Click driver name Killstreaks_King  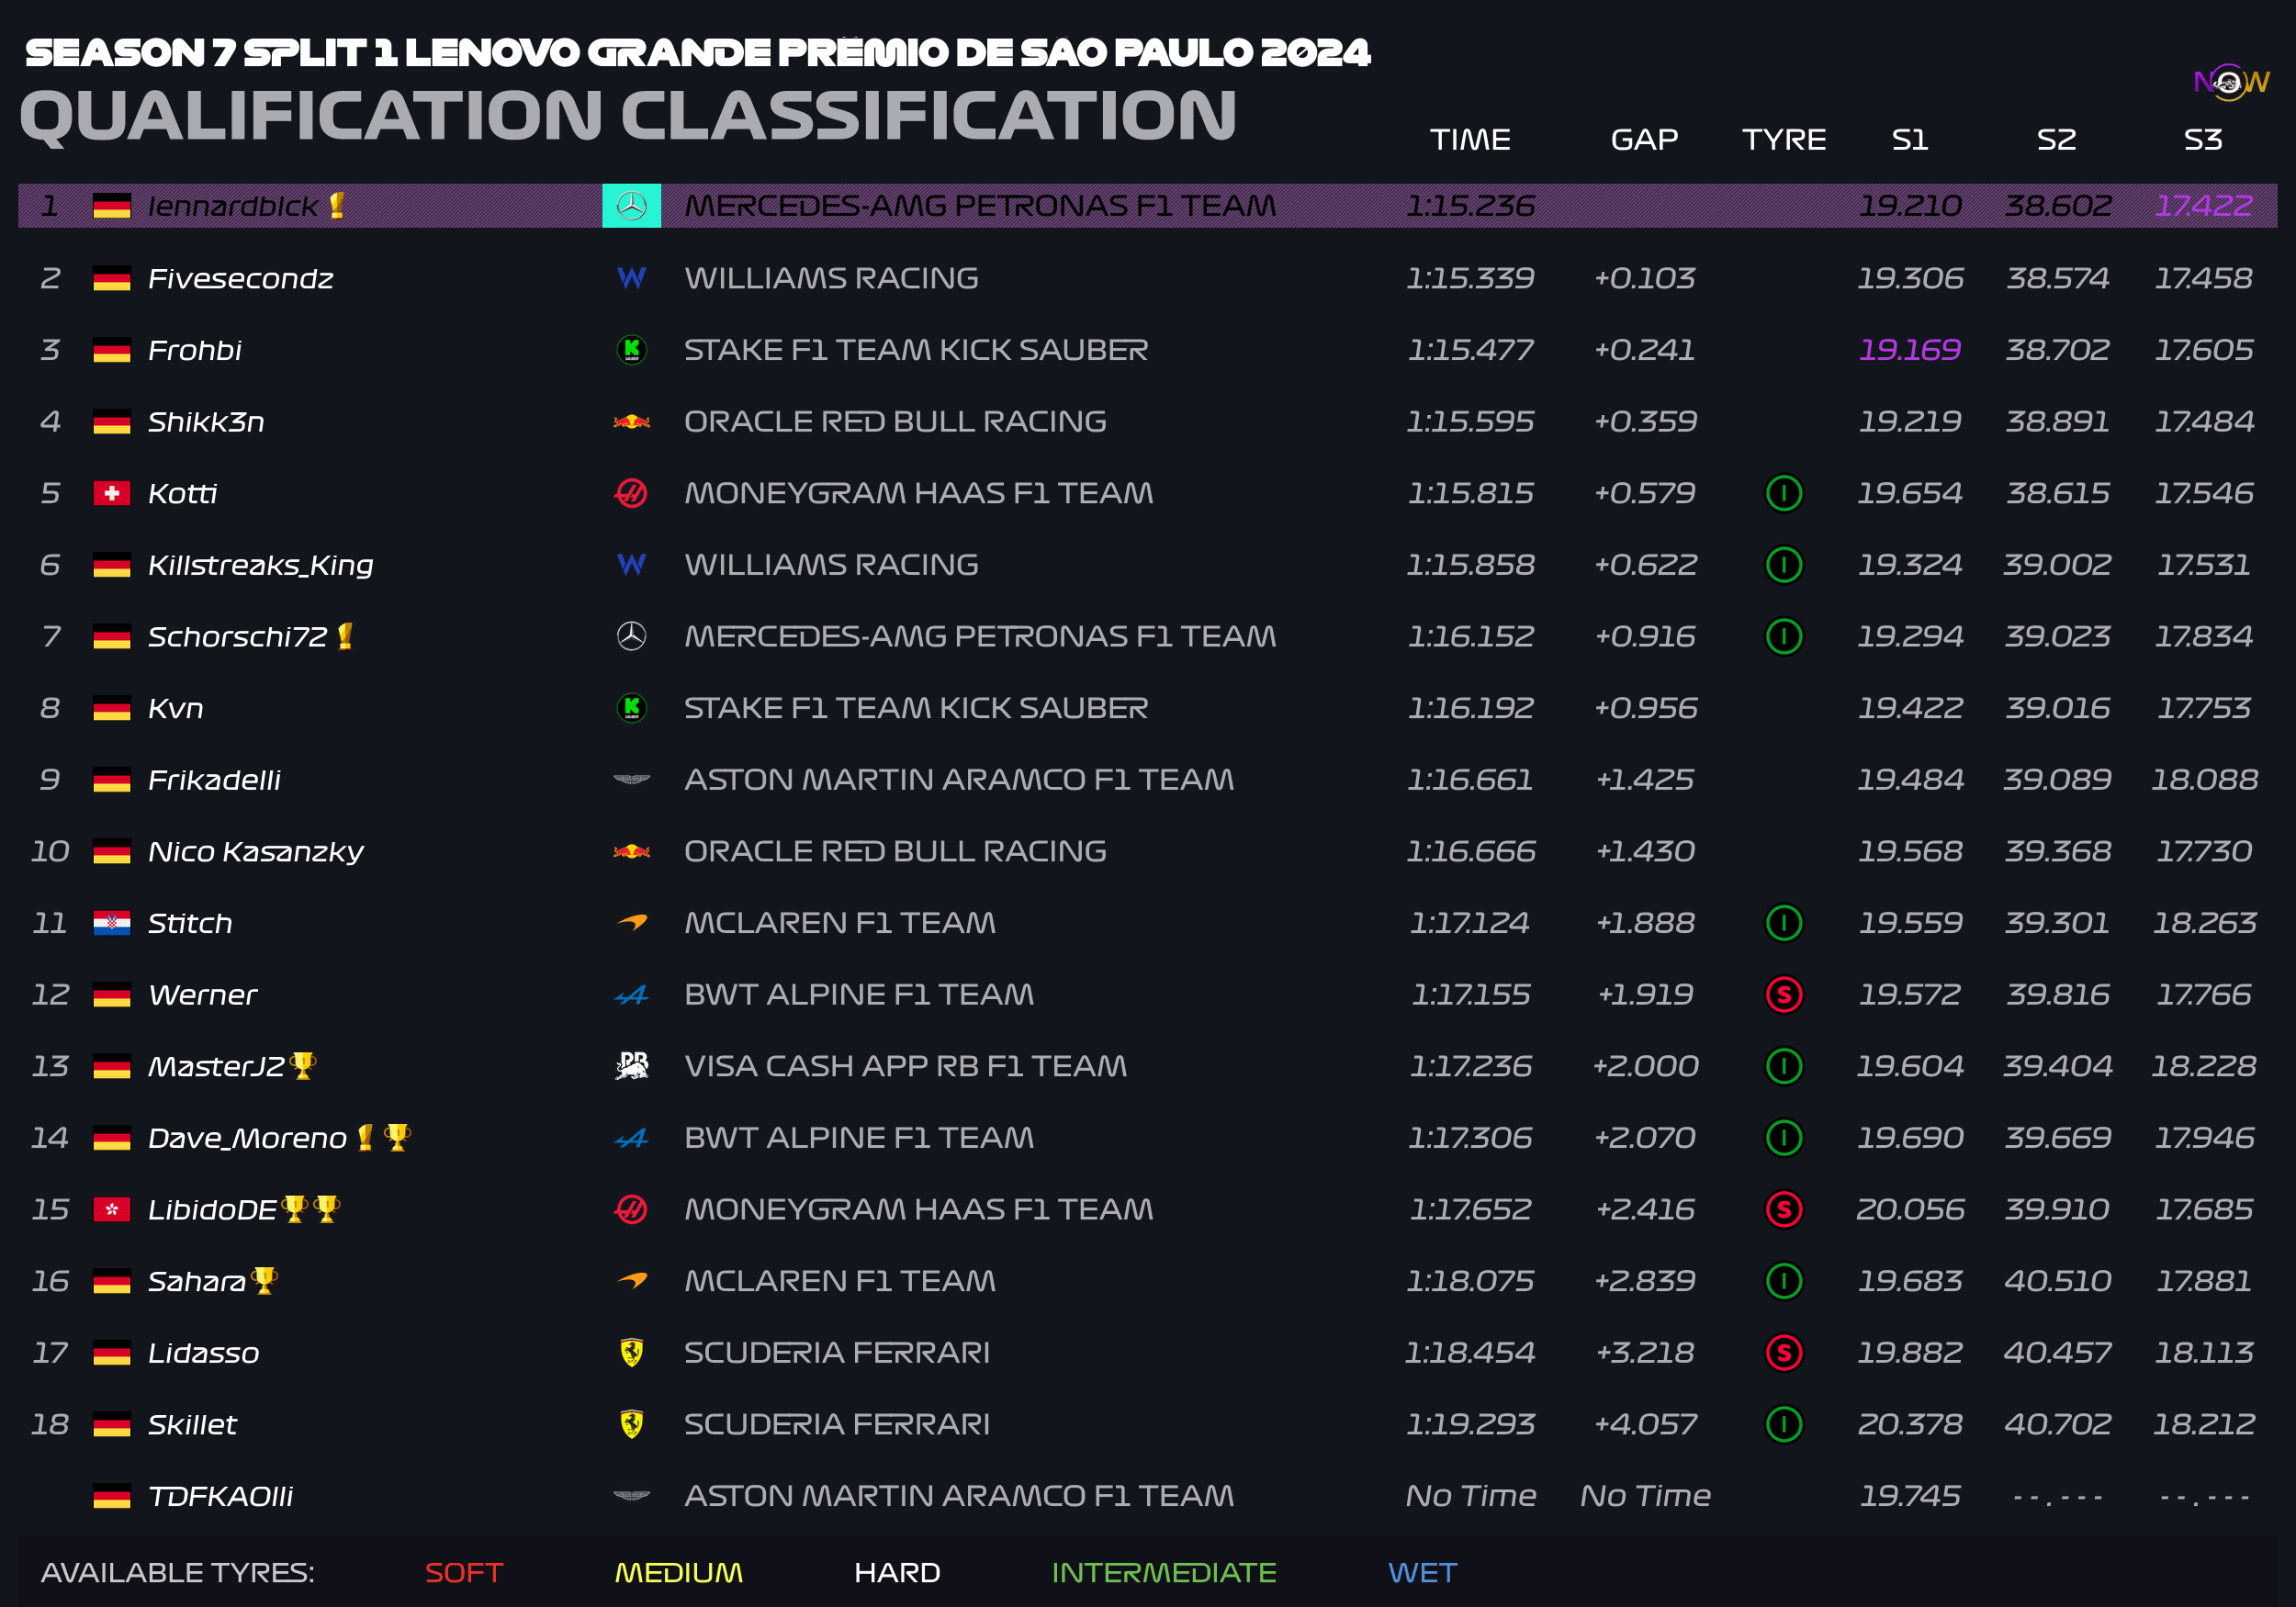tap(260, 565)
